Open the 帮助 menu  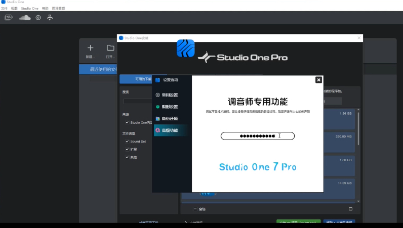(46, 9)
